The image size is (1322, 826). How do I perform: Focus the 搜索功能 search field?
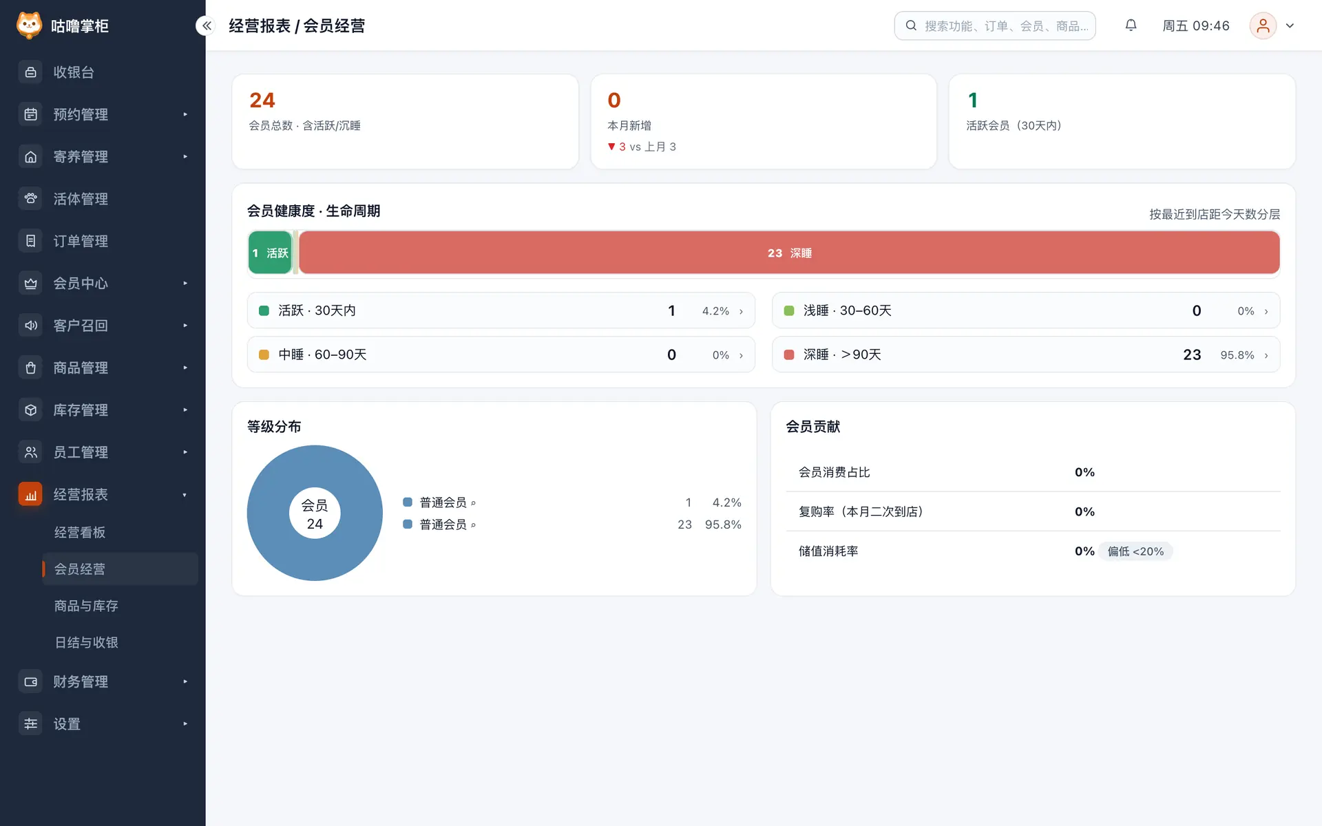coord(994,25)
